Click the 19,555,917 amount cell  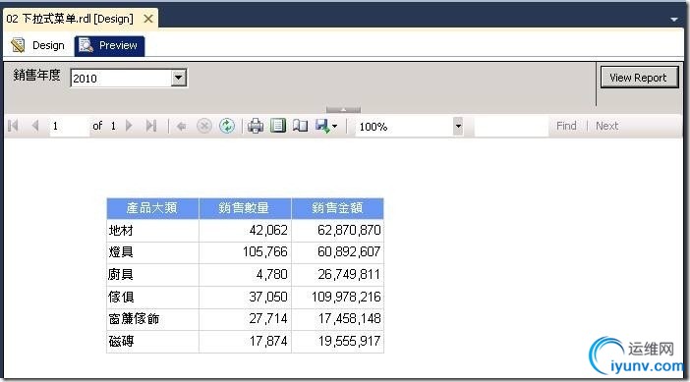point(337,341)
